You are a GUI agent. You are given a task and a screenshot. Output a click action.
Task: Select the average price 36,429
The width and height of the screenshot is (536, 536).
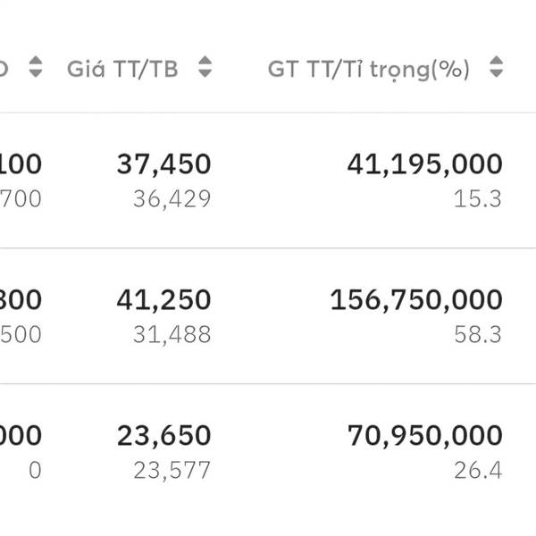click(x=172, y=198)
